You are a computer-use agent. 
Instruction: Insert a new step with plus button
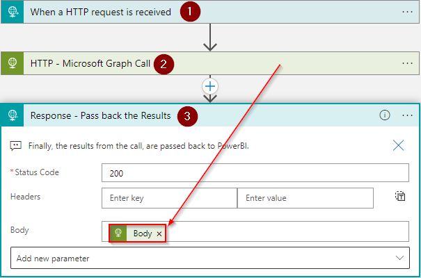210,86
